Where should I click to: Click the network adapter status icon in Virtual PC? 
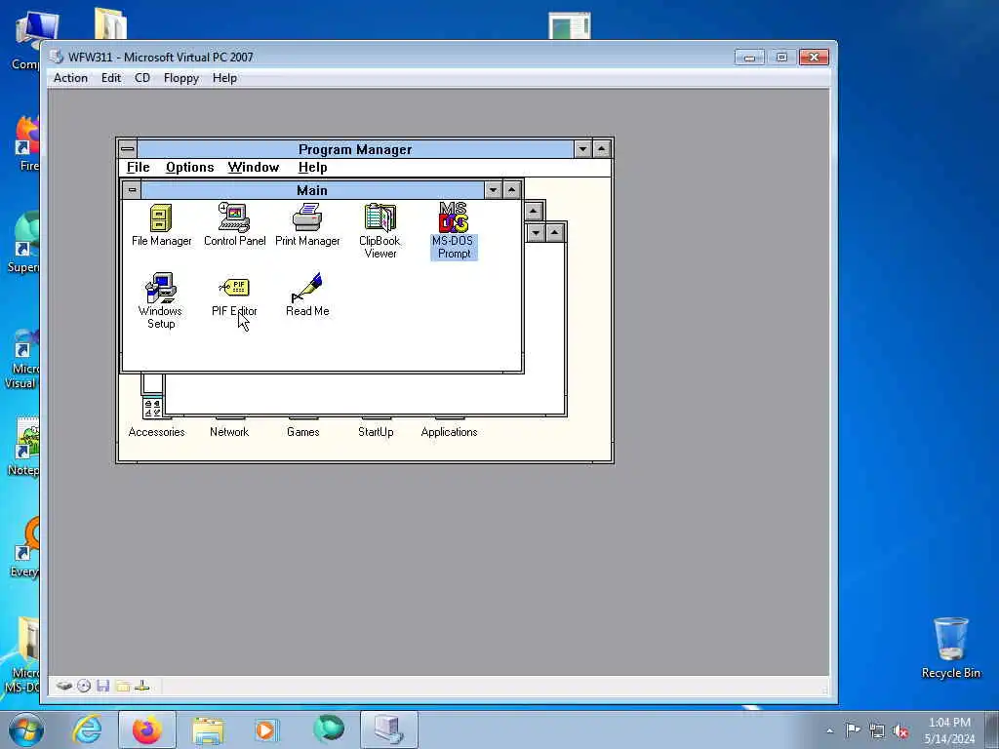[x=142, y=686]
